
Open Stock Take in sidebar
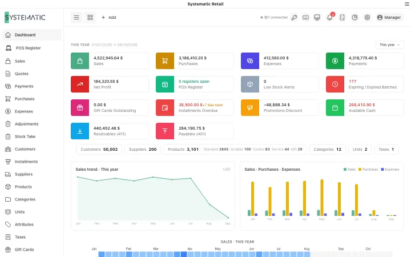pyautogui.click(x=32, y=136)
